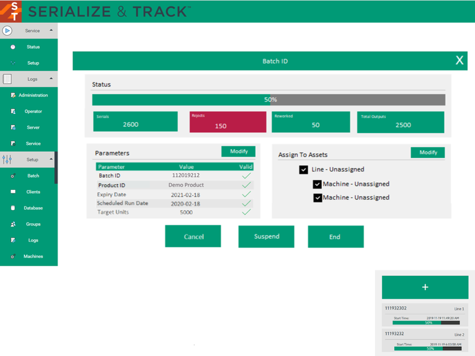Click the End button
The height and width of the screenshot is (356, 475).
coord(335,236)
